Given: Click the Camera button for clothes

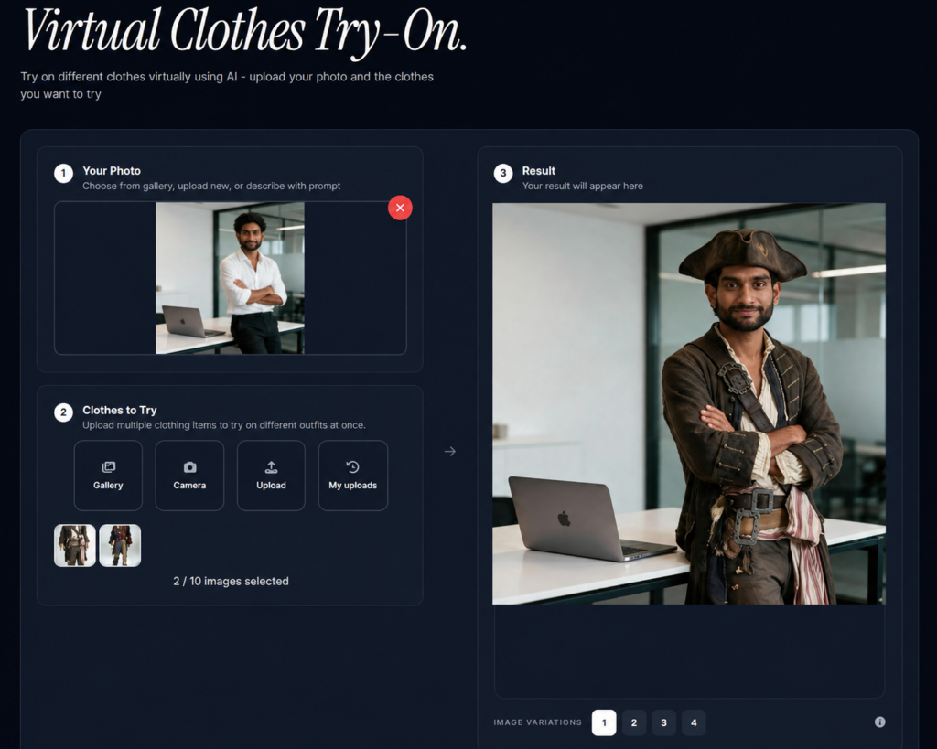Looking at the screenshot, I should coord(189,476).
